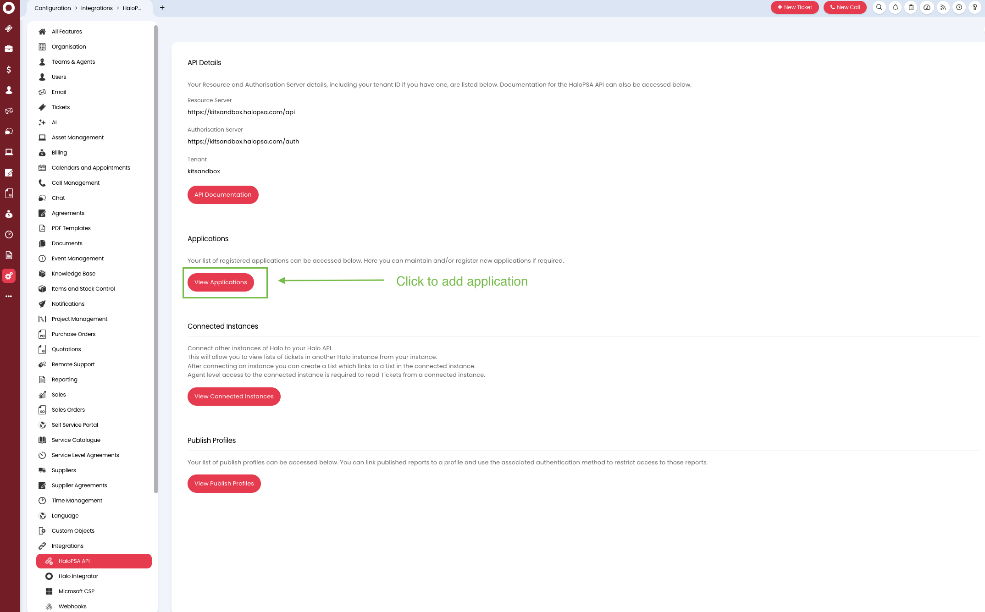The image size is (985, 612).
Task: Open a new tab with the plus button
Action: click(x=162, y=7)
